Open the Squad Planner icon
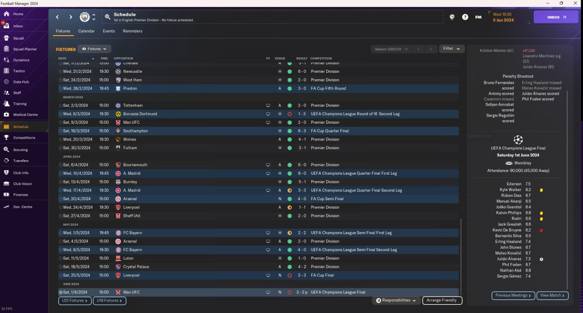 [x=6, y=49]
